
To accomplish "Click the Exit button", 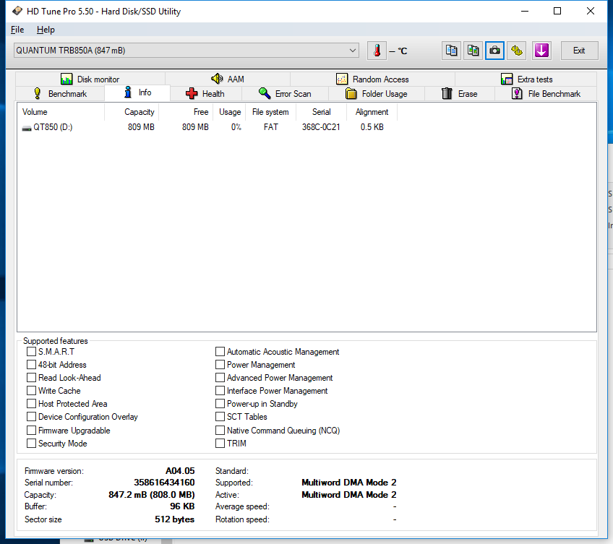I will point(579,51).
